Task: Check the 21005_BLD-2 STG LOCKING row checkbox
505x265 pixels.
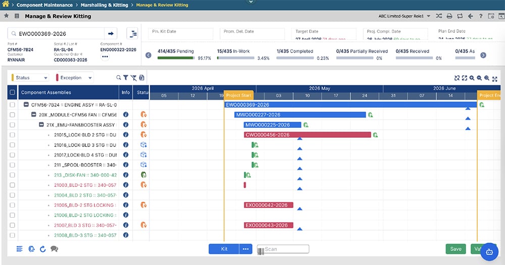Action: coord(12,205)
